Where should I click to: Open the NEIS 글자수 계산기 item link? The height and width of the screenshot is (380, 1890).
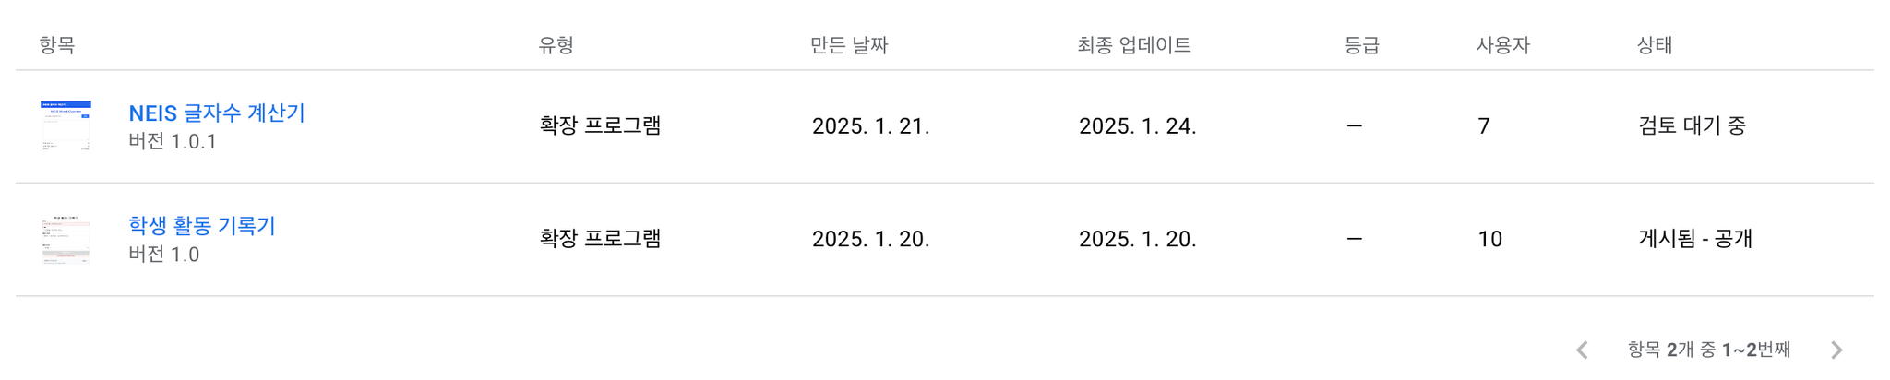coord(217,113)
